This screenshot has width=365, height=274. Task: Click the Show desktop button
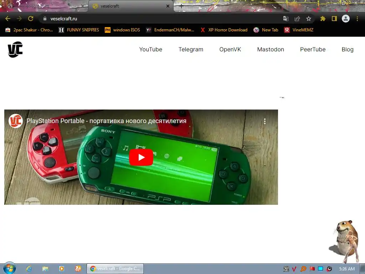click(362, 269)
